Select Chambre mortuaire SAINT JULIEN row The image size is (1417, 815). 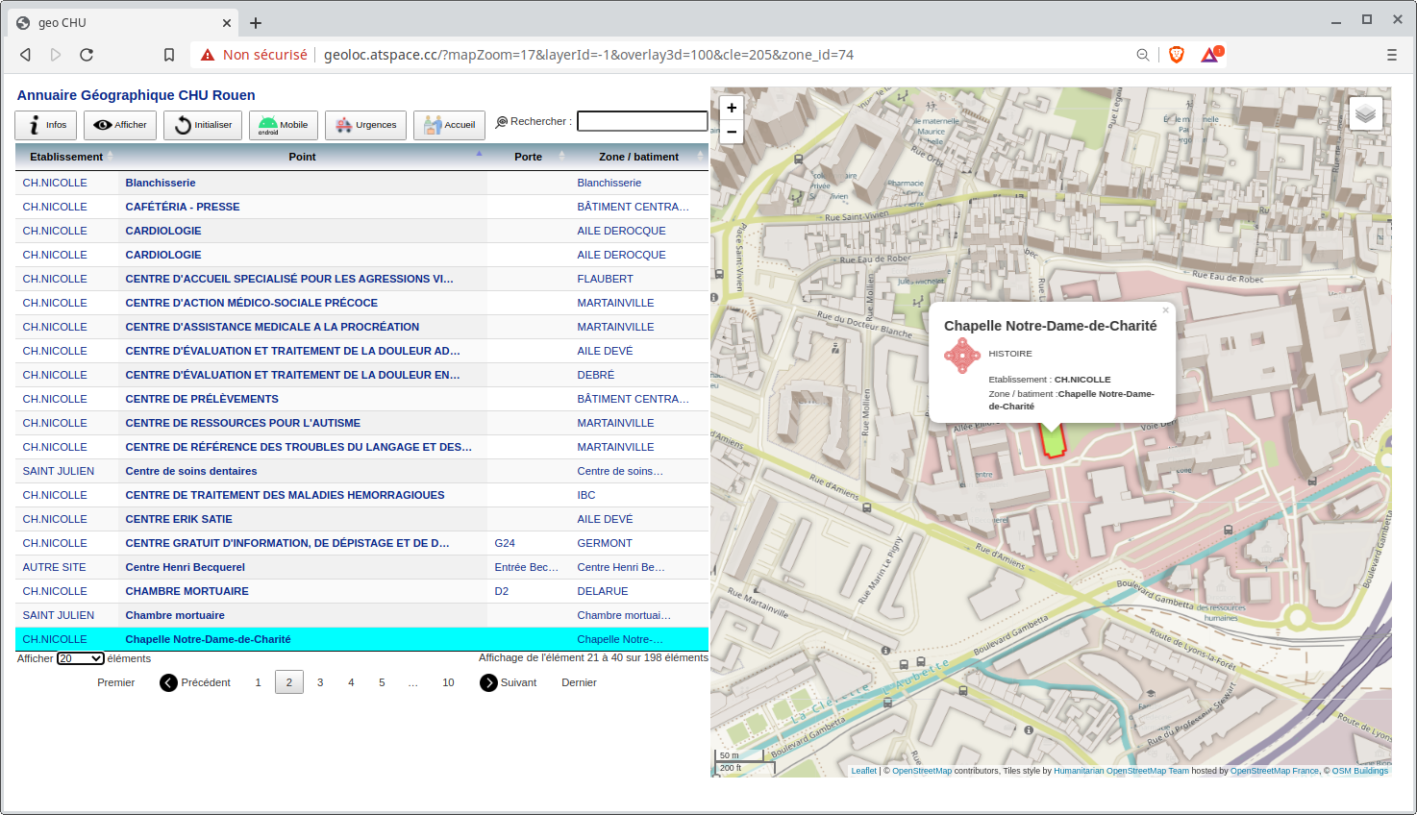[x=361, y=615]
